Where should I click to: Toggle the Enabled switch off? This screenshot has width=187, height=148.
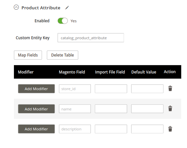63,21
